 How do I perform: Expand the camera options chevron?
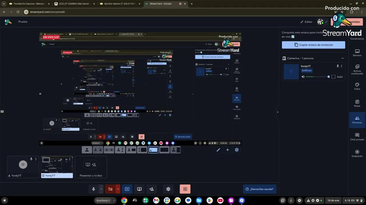point(118,189)
